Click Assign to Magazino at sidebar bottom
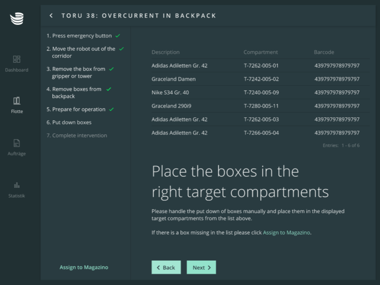 click(84, 267)
